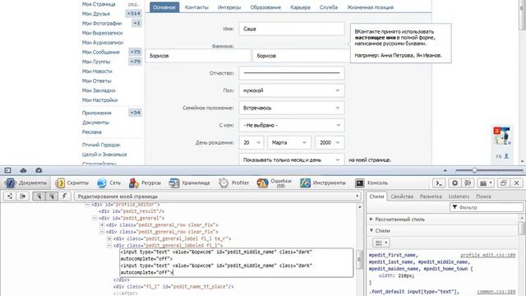The image size is (526, 296).
Task: Collapse second pedit_general_row clear_fix node
Action: (102, 232)
